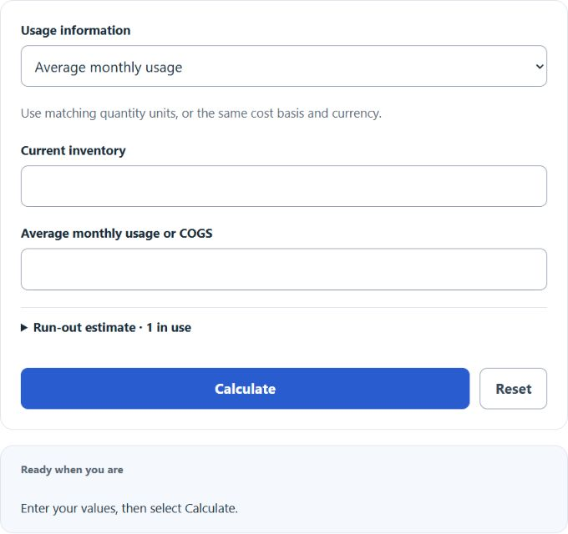Click the Average monthly usage or COGS label
Image resolution: width=568 pixels, height=534 pixels.
[117, 234]
